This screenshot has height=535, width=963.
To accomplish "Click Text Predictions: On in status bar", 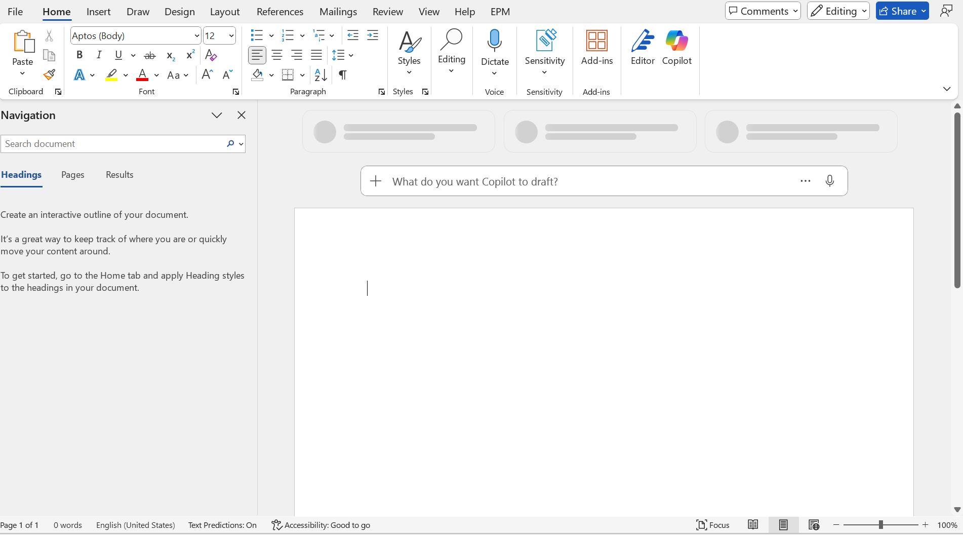I will pos(222,525).
